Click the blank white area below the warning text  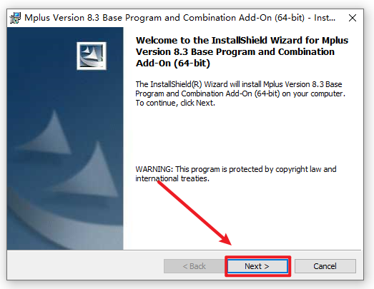click(x=242, y=214)
